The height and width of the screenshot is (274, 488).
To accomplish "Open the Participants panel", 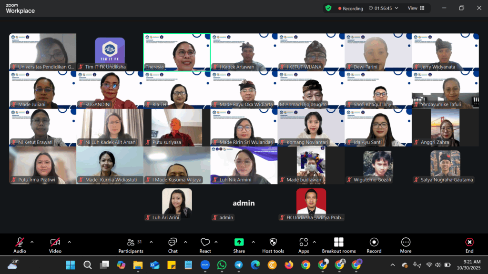I will (x=131, y=245).
